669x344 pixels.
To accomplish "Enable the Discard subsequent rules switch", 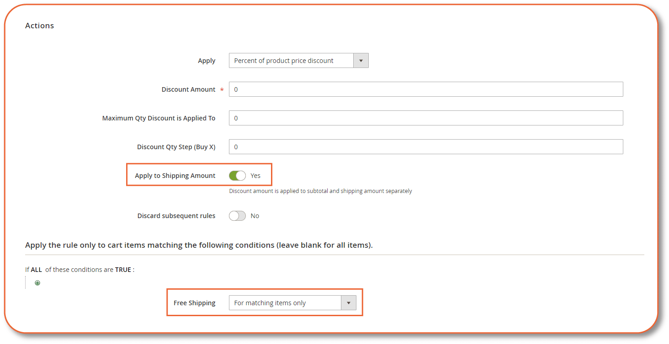I will point(237,216).
